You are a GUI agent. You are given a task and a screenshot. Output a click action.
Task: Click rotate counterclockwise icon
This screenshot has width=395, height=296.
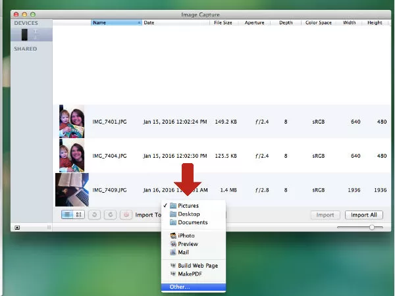(95, 214)
